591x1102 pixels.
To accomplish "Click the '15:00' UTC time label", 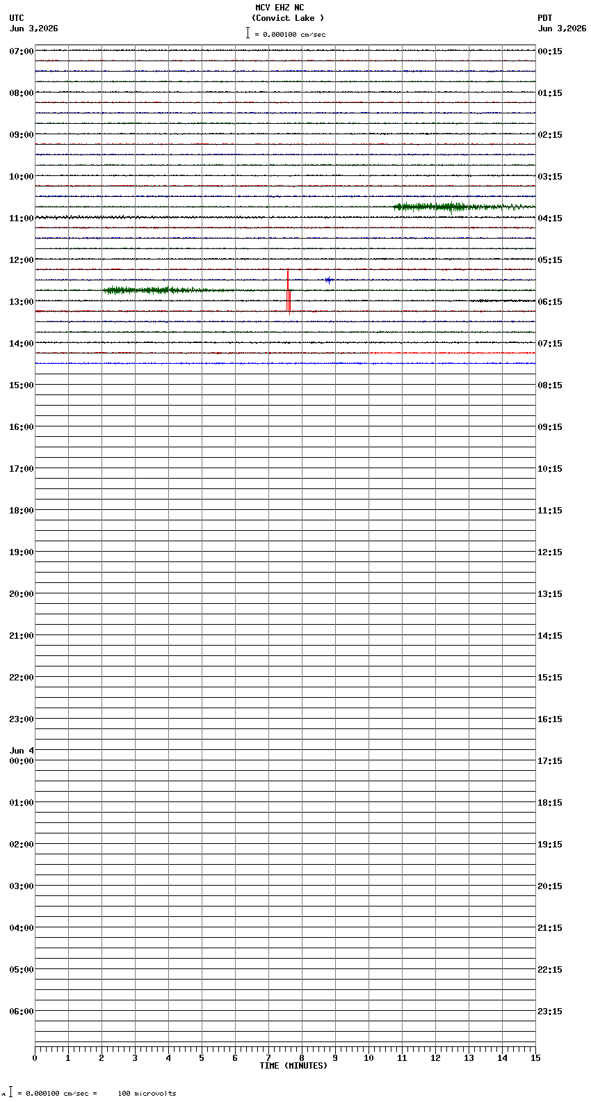I will pyautogui.click(x=22, y=385).
